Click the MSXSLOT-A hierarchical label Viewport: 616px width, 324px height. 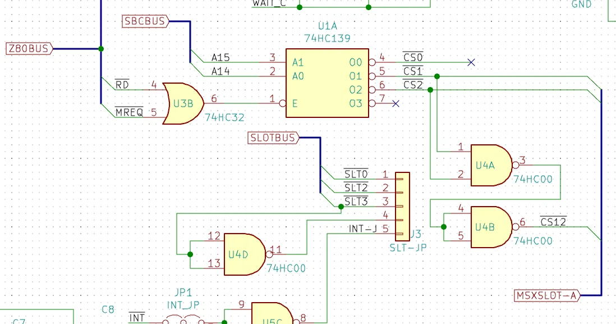coord(547,295)
